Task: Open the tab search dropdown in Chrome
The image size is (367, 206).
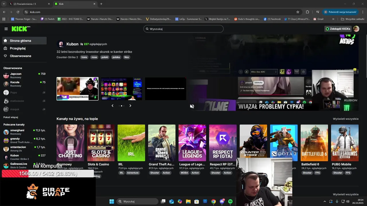Action: [x=4, y=4]
